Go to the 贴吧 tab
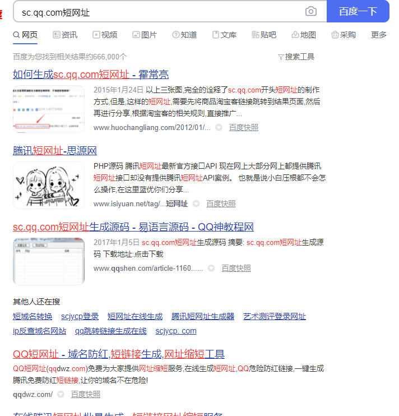Image resolution: width=399 pixels, height=416 pixels. (264, 35)
